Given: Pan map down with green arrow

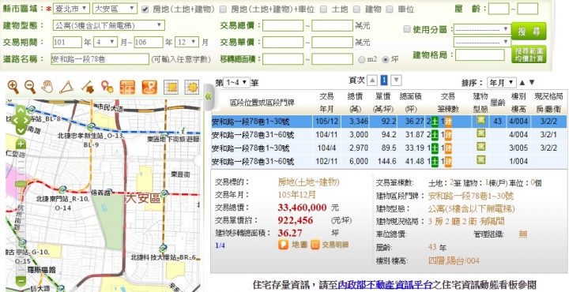Looking at the screenshot, I should [21, 129].
